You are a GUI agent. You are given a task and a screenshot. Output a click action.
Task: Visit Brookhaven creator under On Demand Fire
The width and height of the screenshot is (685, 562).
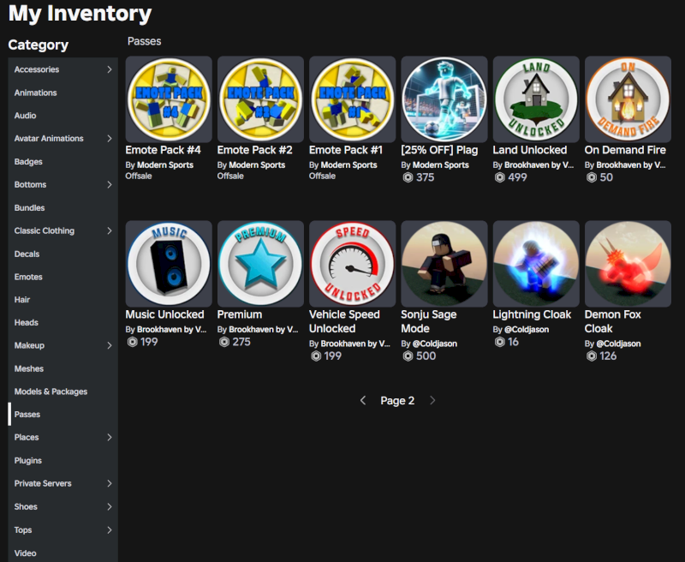point(631,164)
